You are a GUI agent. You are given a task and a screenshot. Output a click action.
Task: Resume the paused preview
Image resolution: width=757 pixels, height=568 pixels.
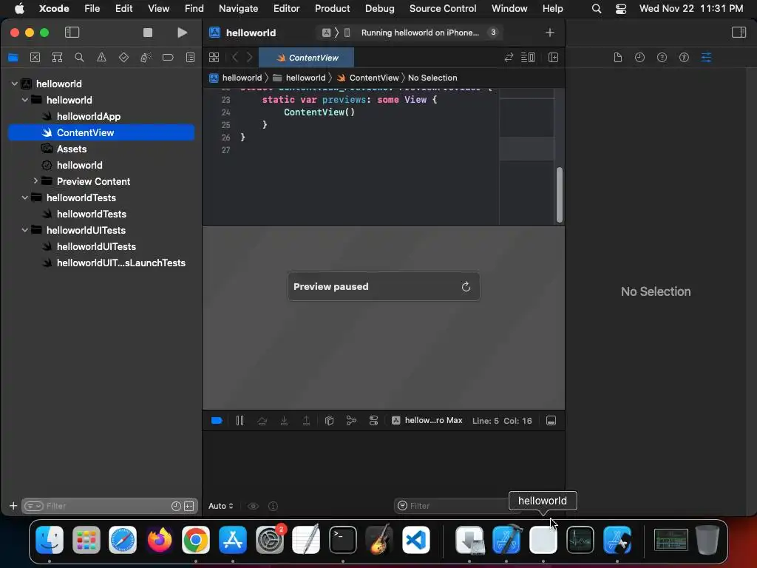466,287
